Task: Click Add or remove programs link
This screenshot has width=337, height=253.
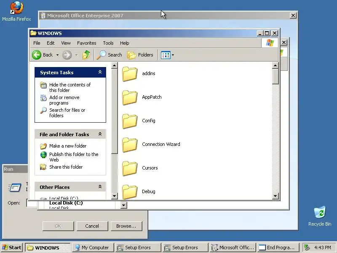Action: (x=64, y=100)
